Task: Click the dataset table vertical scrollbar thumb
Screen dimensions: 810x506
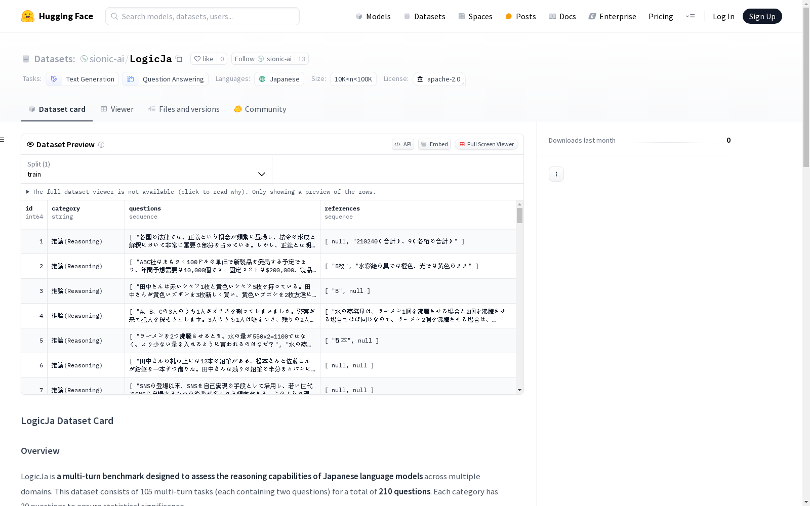Action: (519, 216)
